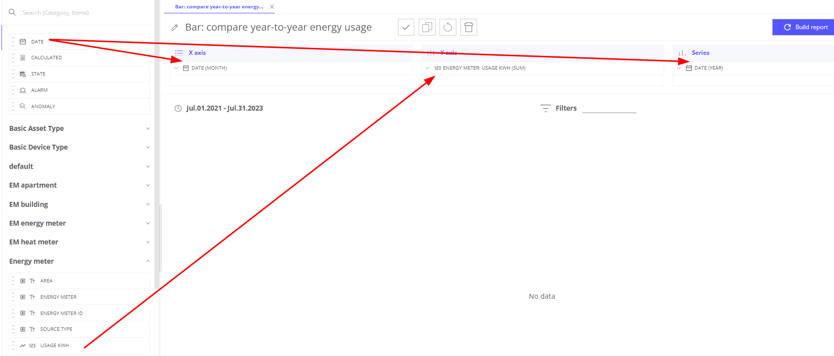834x356 pixels.
Task: Click the reset/refresh circular arrow icon
Action: coord(447,27)
